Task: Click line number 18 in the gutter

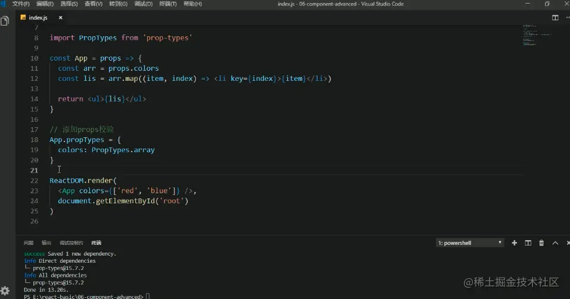Action: pyautogui.click(x=34, y=140)
